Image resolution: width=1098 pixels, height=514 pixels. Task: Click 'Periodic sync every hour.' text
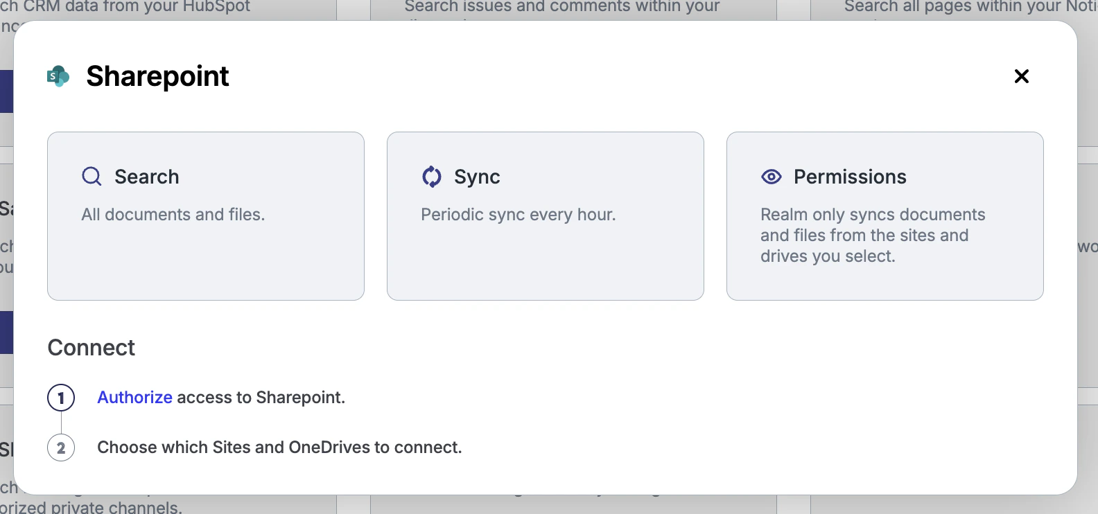[x=518, y=215]
